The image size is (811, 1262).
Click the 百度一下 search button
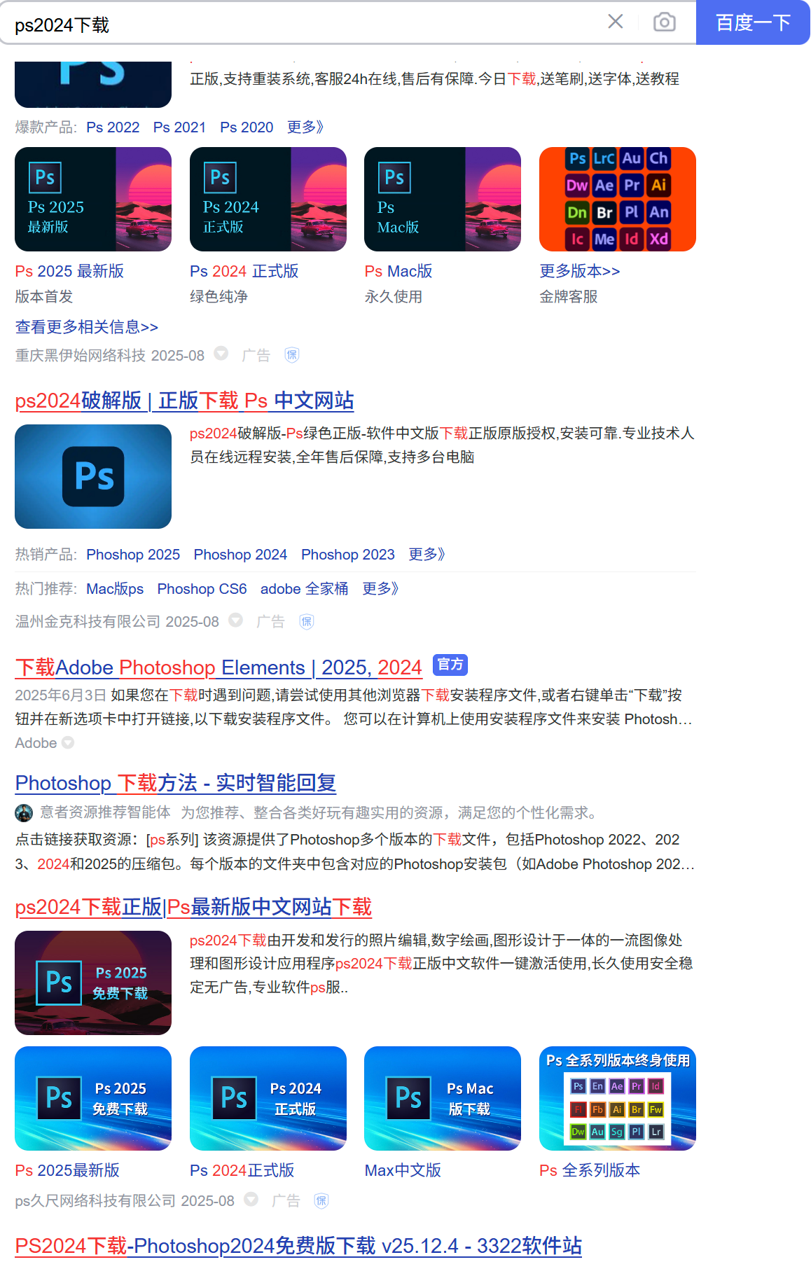click(753, 22)
